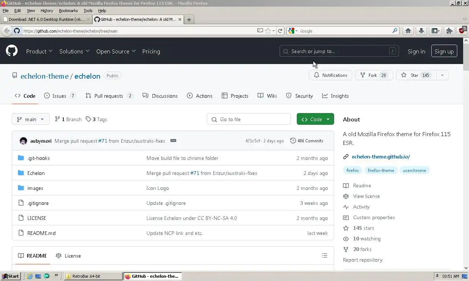This screenshot has width=469, height=281.
Task: Show downloads arrow in toolbar
Action: pyautogui.click(x=421, y=31)
